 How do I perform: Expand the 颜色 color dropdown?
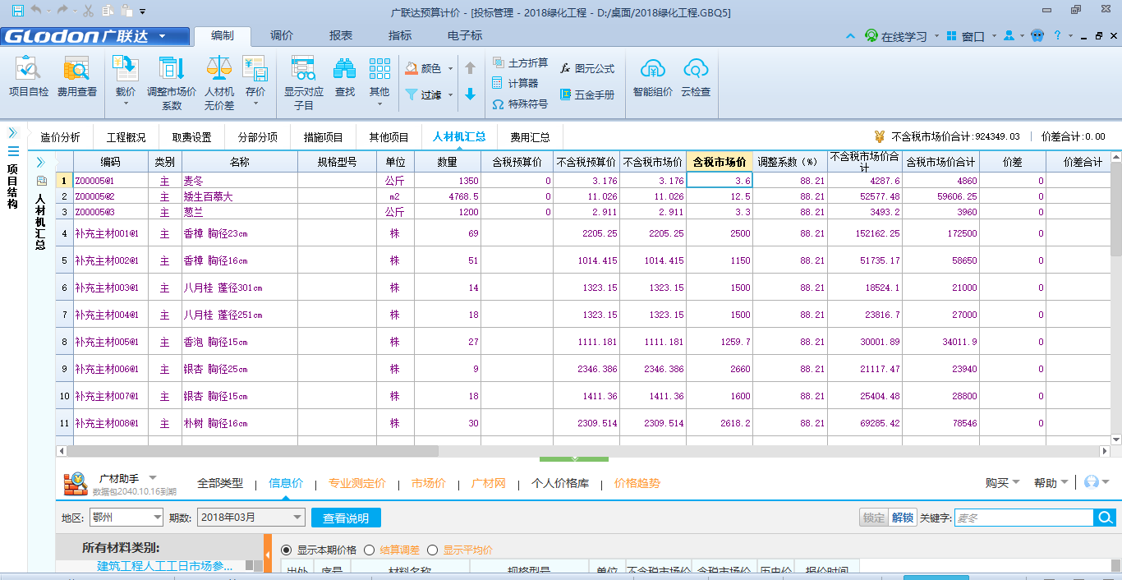451,69
